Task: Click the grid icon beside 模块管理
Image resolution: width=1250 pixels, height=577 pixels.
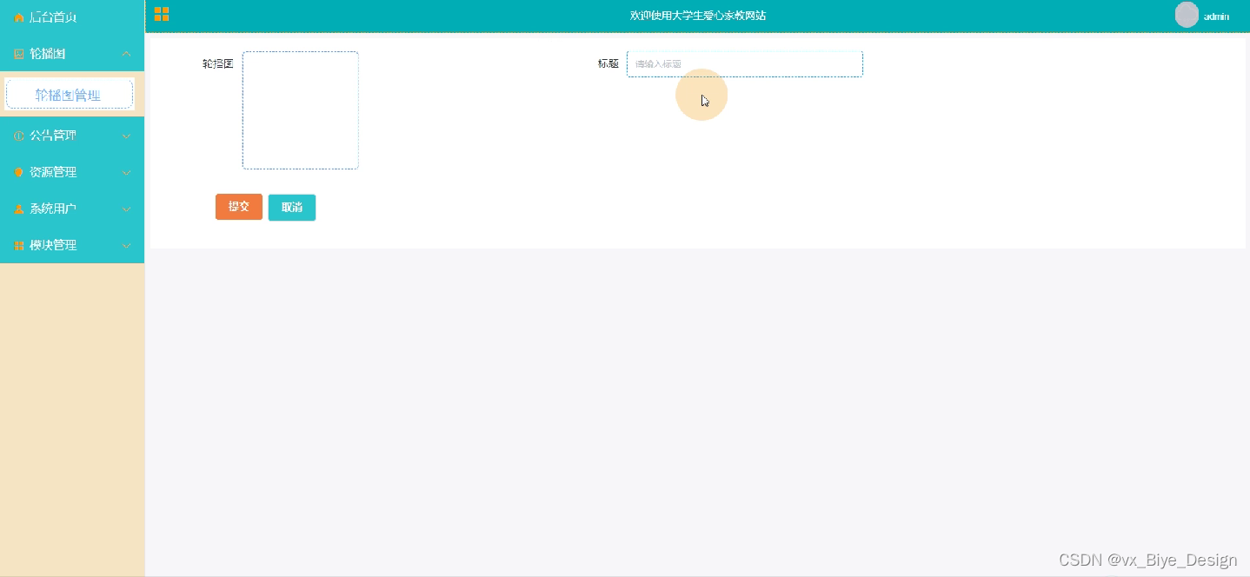Action: tap(19, 246)
